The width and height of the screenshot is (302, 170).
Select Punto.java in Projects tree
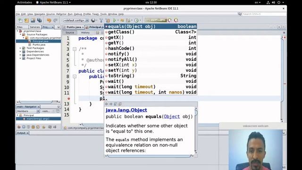39,45
